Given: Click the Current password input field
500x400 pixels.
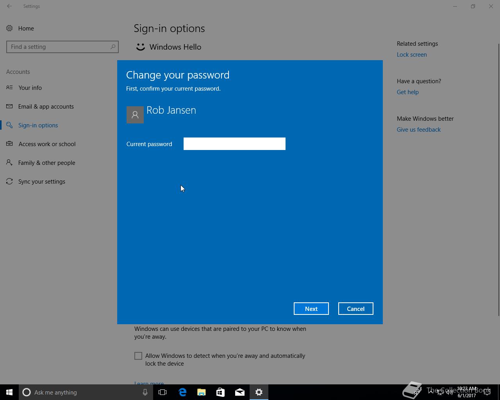Looking at the screenshot, I should (234, 144).
